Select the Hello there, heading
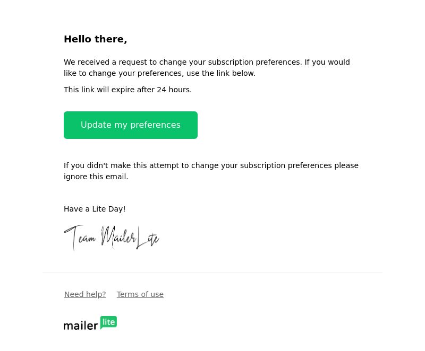This screenshot has width=425, height=351. click(96, 39)
